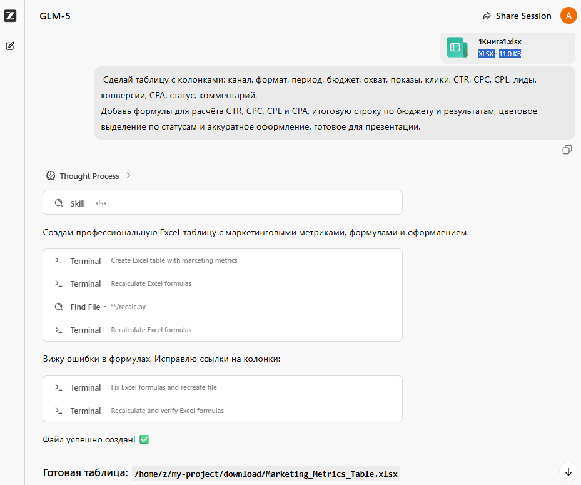Click the Thought Process brain icon
581x485 pixels.
51,176
